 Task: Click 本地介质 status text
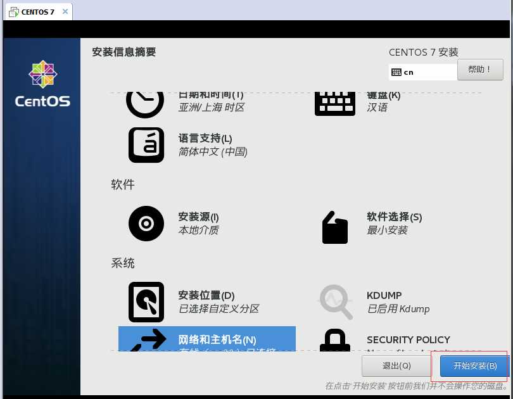[x=199, y=231]
